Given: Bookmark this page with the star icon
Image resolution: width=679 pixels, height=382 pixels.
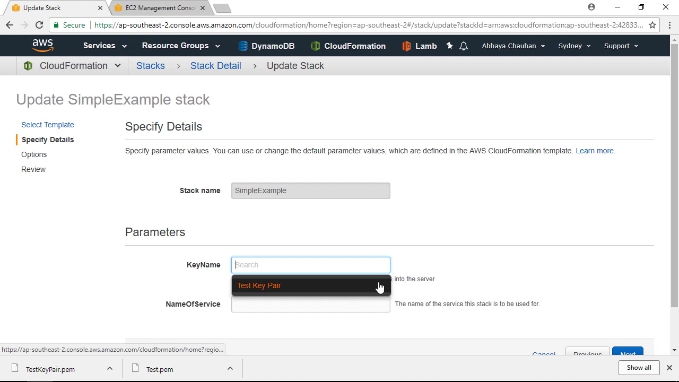Looking at the screenshot, I should [652, 25].
